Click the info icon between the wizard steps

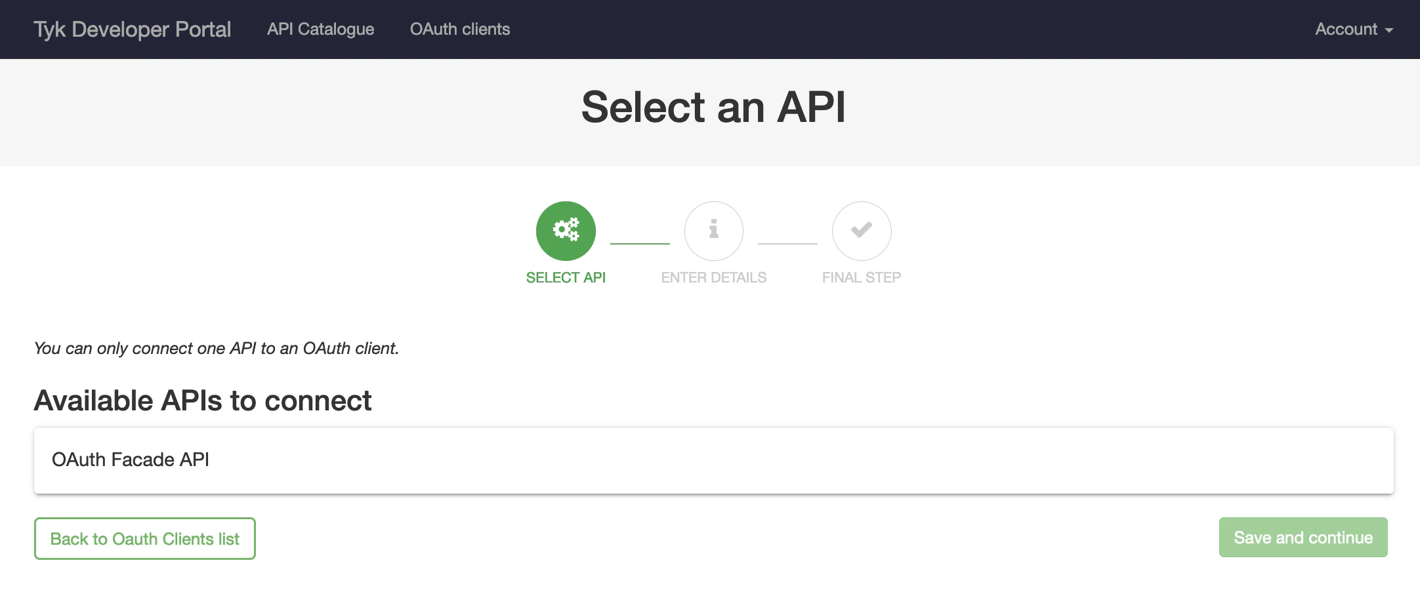click(x=713, y=231)
